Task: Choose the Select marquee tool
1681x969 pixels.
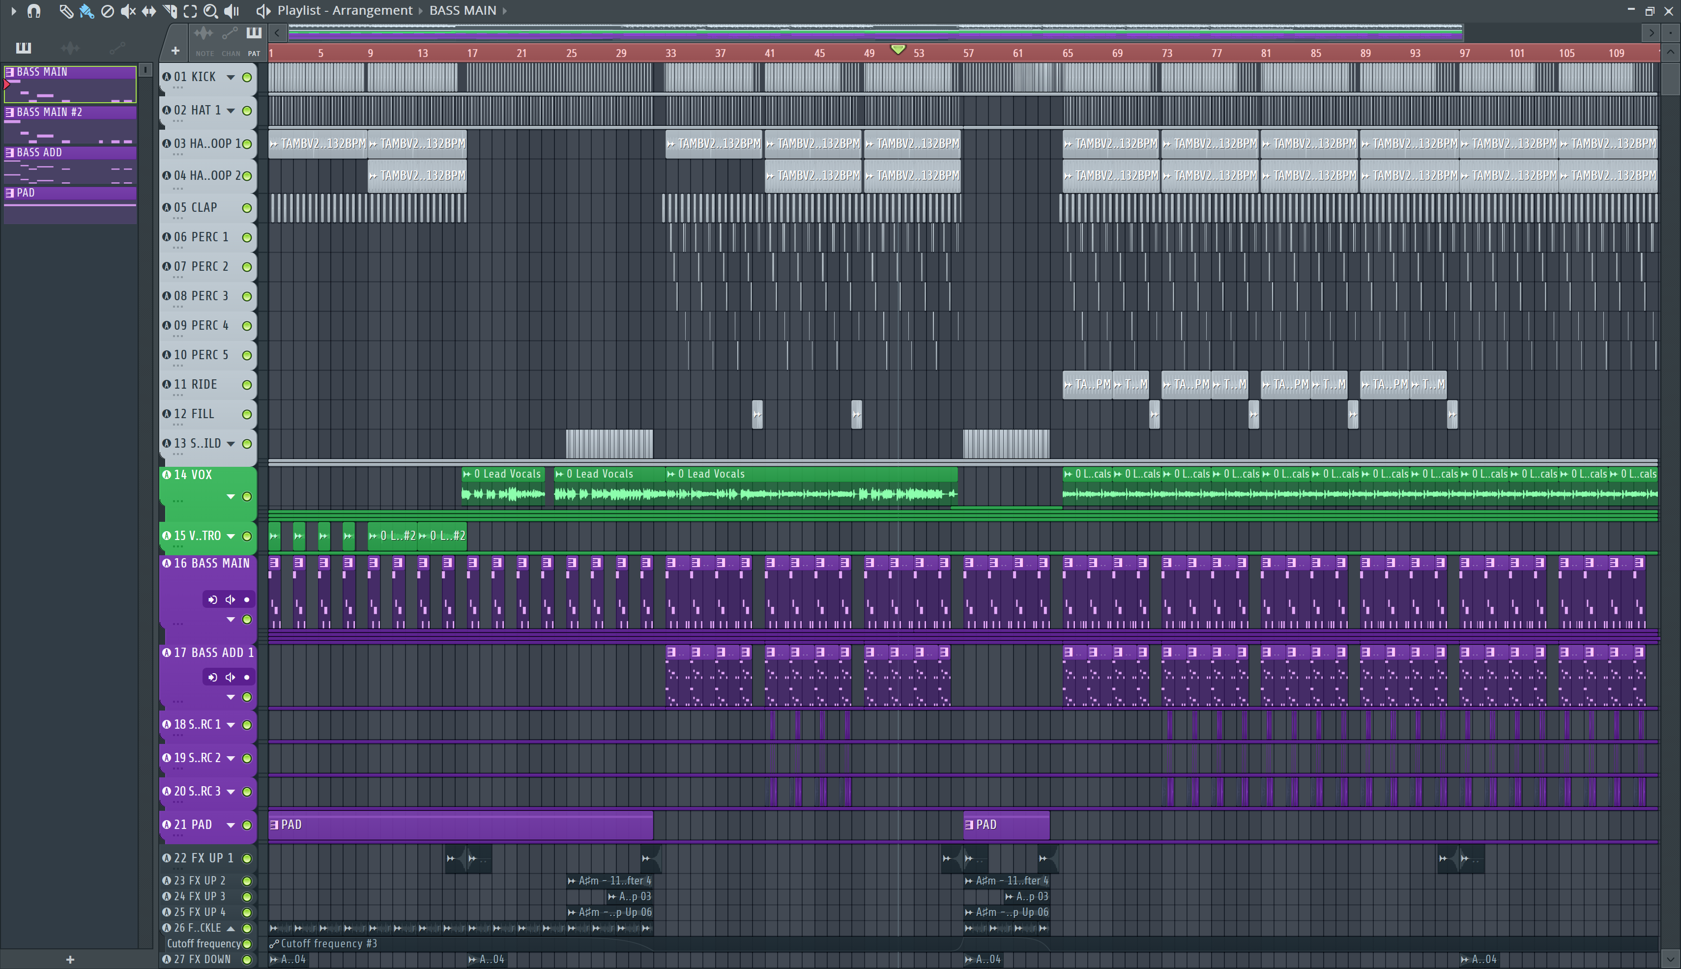Action: coord(190,11)
